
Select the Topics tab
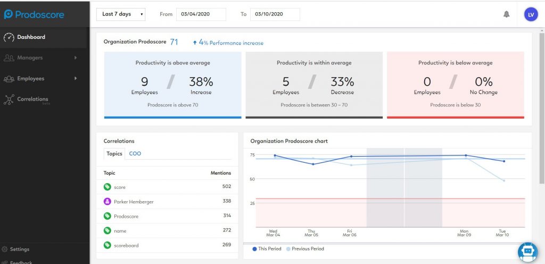[x=114, y=153]
